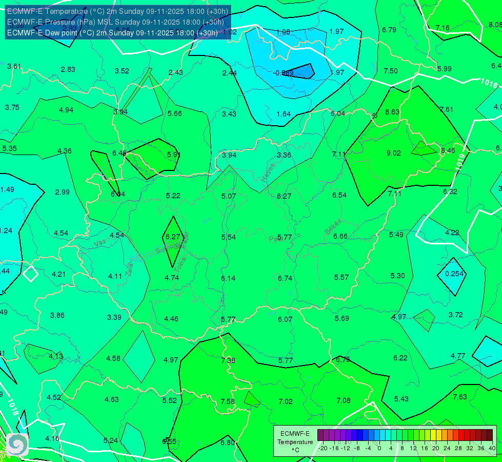Click the 6.07 temperature value

coord(285,319)
